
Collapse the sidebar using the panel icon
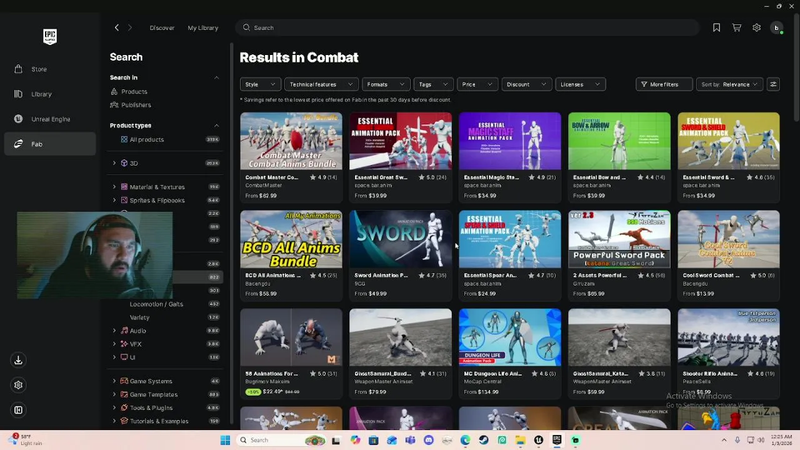pyautogui.click(x=18, y=410)
